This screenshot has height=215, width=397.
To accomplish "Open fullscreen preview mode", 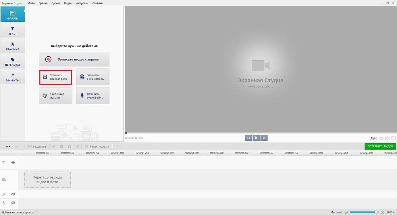I will (x=393, y=138).
